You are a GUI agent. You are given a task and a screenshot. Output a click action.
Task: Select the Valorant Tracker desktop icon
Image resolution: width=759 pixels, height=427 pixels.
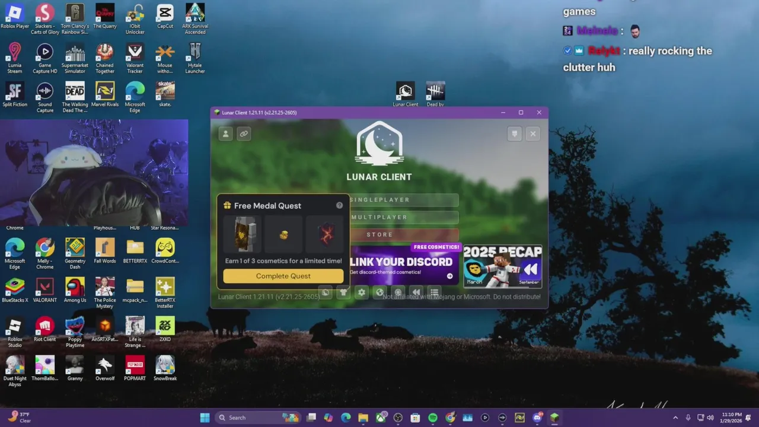click(x=135, y=58)
